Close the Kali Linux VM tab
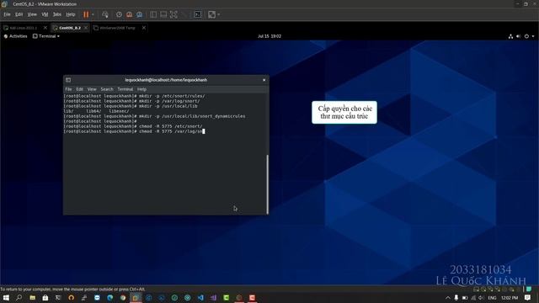 pyautogui.click(x=45, y=28)
